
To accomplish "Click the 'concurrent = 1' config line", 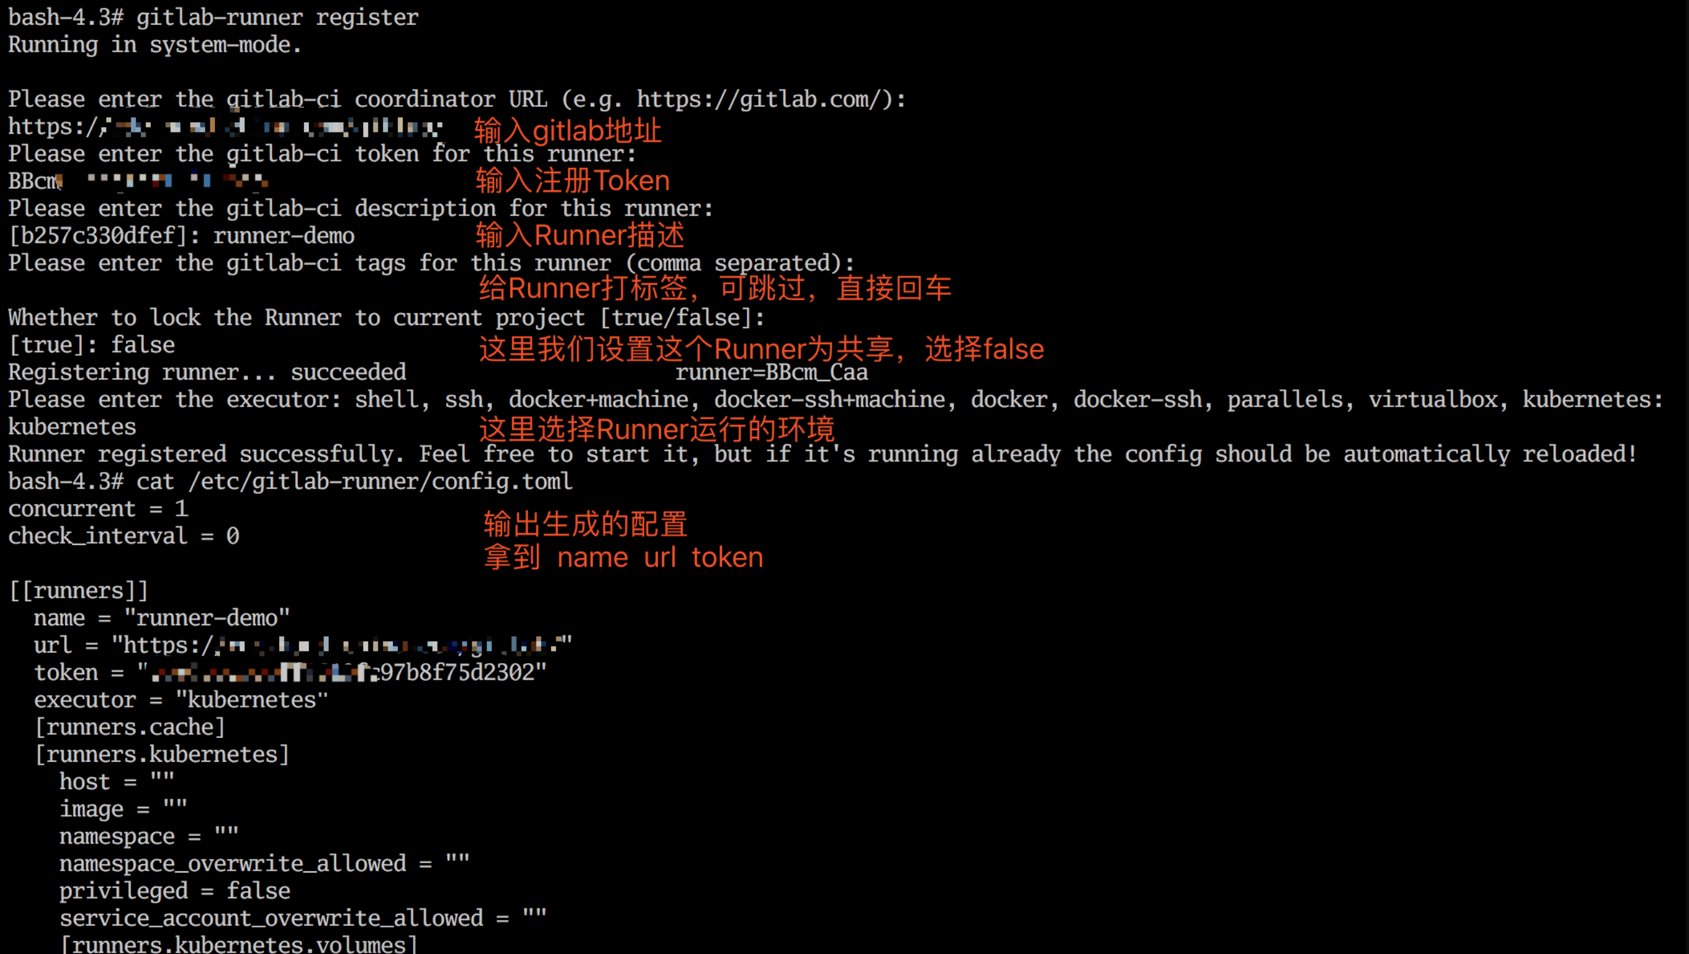I will (98, 509).
